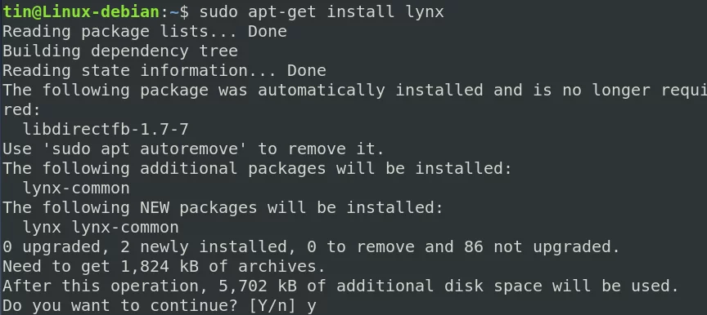The image size is (707, 315).
Task: Click the libdirectfb-1.7-7 package name
Action: 106,130
